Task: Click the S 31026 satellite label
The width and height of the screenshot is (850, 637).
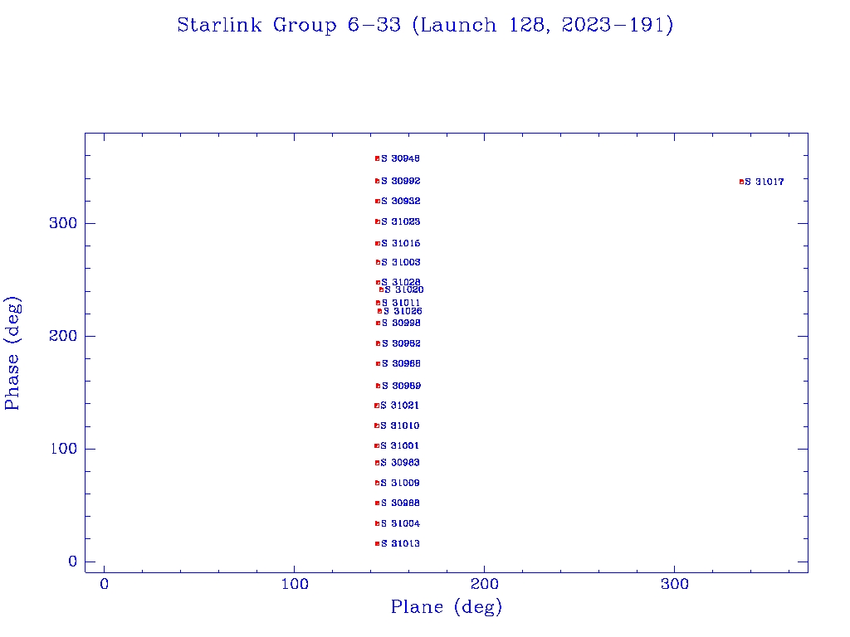Action: [x=403, y=311]
